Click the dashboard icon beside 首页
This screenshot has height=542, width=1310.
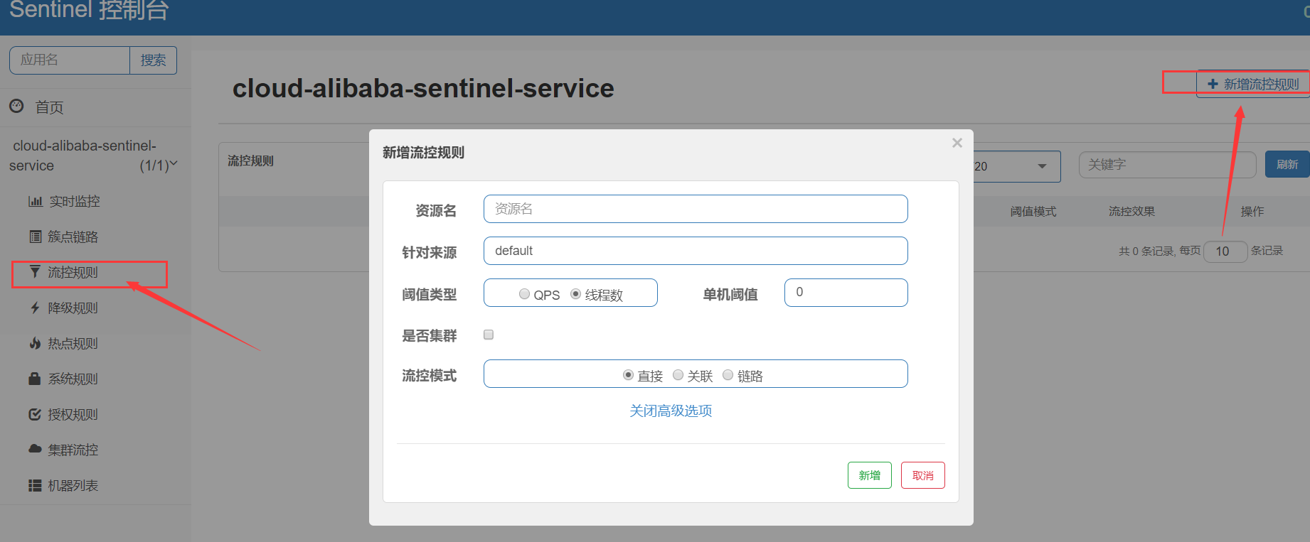tap(16, 107)
